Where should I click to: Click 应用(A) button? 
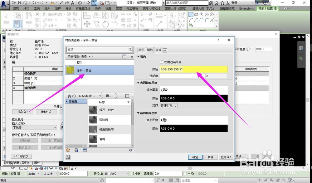pyautogui.click(x=226, y=157)
